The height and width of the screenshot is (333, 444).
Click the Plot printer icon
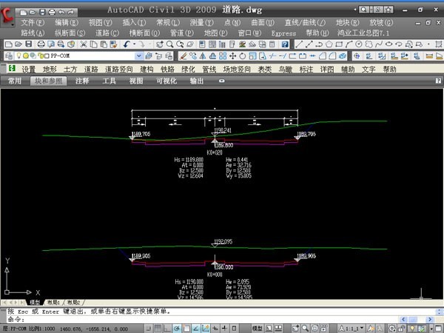(41, 44)
